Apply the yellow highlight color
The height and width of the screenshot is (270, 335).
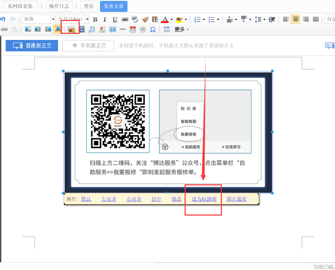point(179,19)
